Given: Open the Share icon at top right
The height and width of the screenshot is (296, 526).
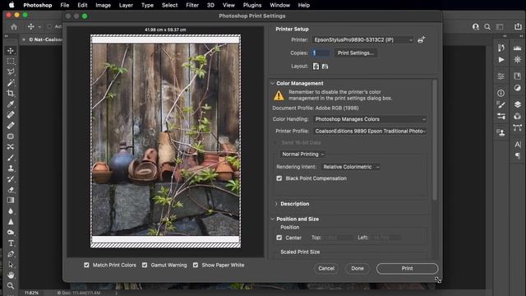Looking at the screenshot, I should click(518, 26).
